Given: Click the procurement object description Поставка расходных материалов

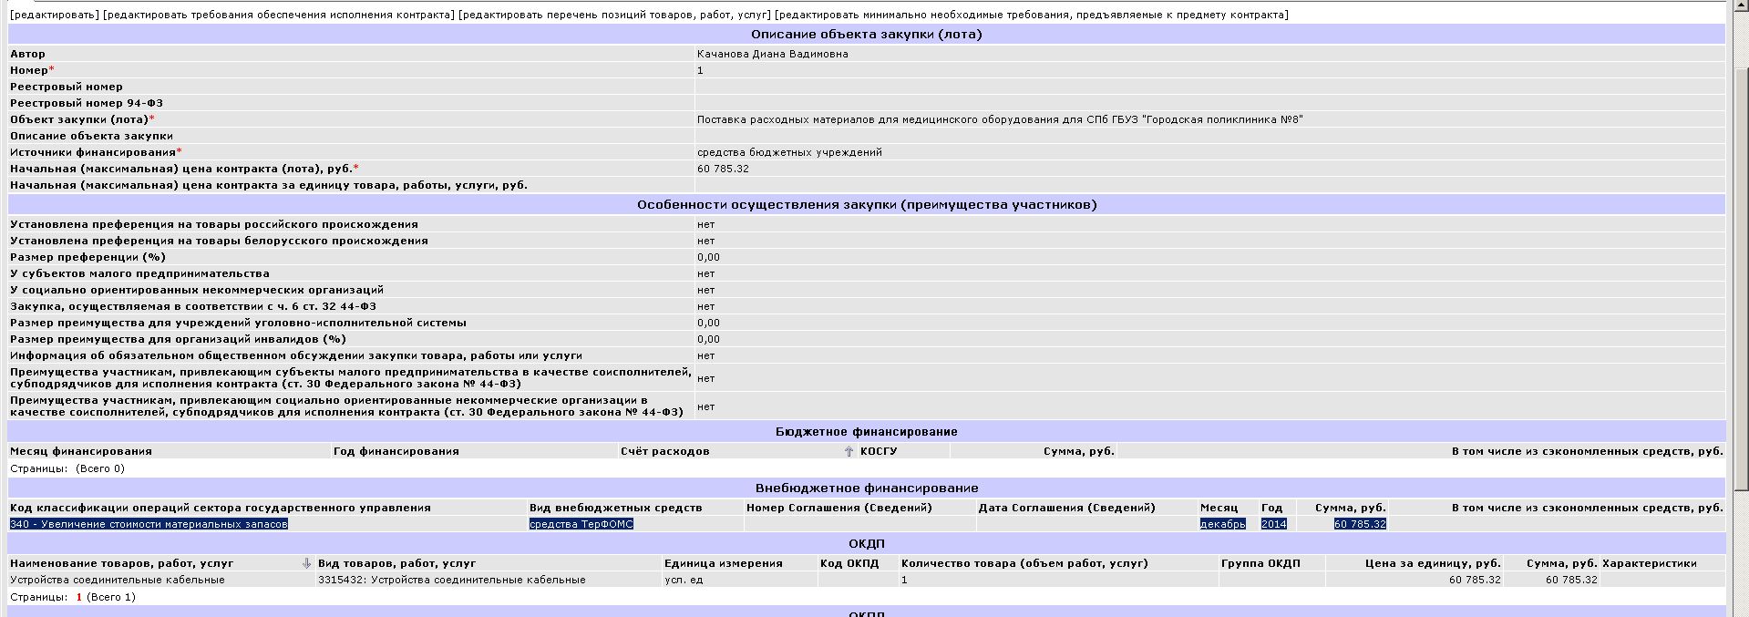Looking at the screenshot, I should 1000,119.
